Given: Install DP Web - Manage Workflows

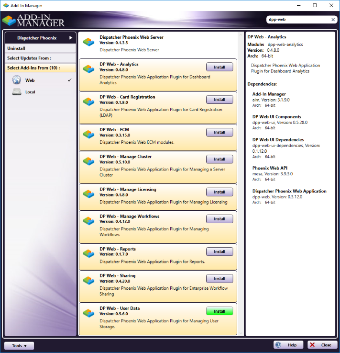Looking at the screenshot, I should tap(219, 219).
